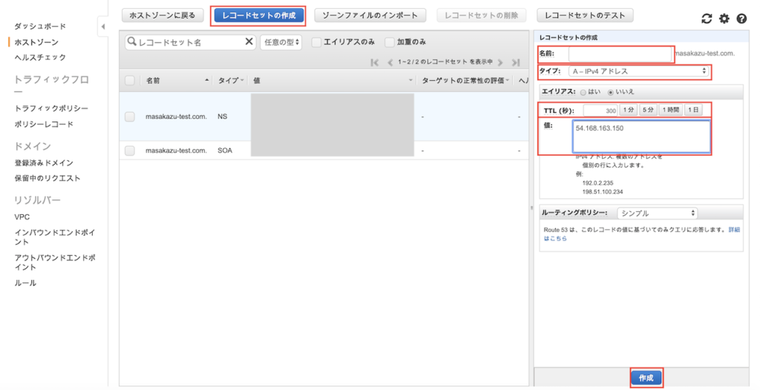Viewport: 760px width, 390px height.
Task: Open the settings gear icon
Action: click(724, 19)
